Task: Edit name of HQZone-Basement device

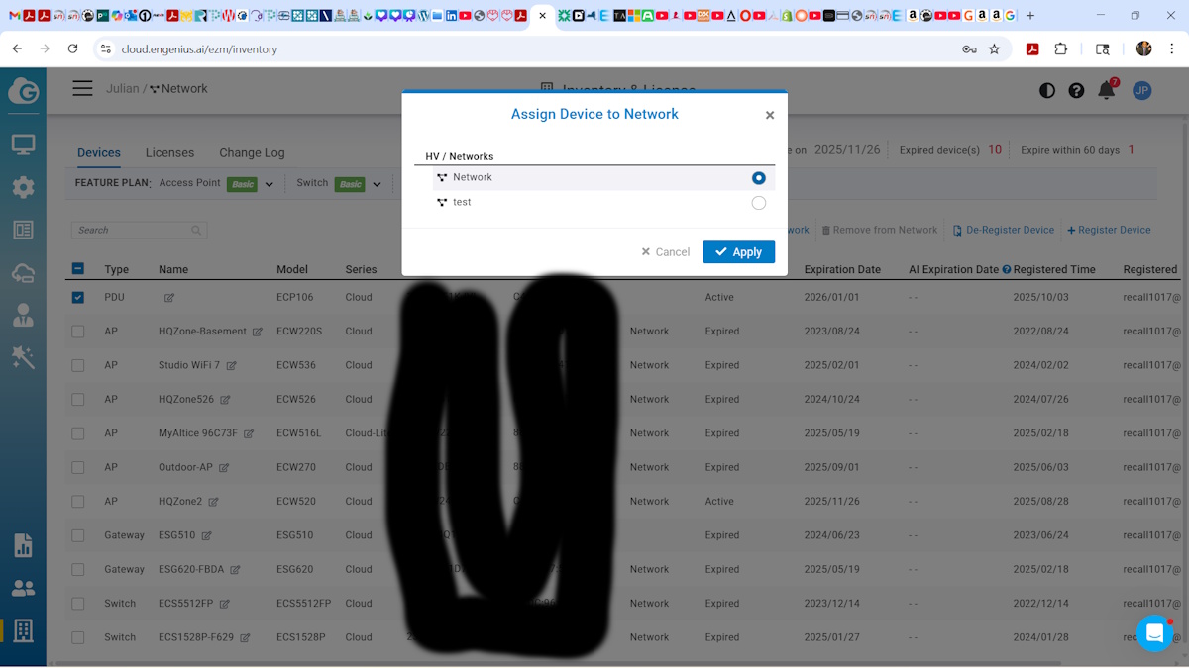Action: point(258,332)
